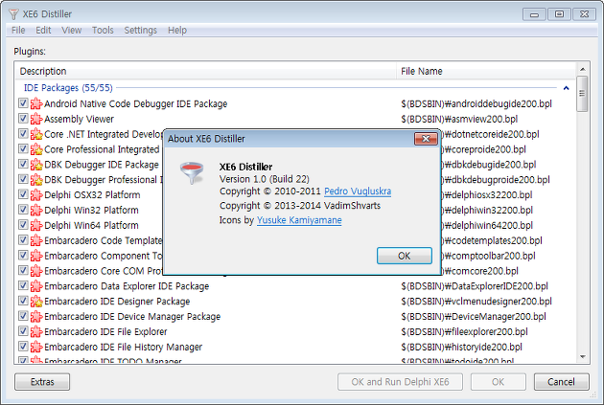Select the $(BDSBIN)#asmview200.bpl file name
The height and width of the screenshot is (405, 604).
point(459,120)
